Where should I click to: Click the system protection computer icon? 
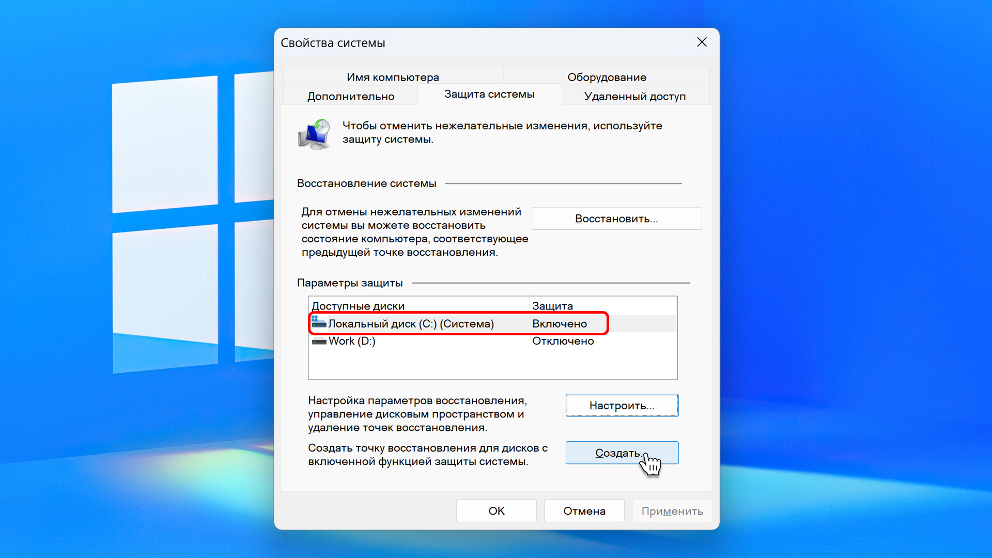pos(314,134)
